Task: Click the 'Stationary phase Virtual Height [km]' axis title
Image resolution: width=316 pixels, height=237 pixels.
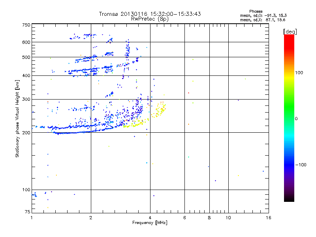Action: pos(17,119)
